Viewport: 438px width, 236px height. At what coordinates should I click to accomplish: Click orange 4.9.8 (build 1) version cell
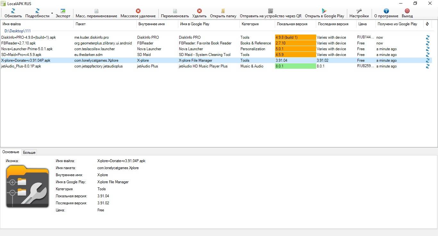pos(295,37)
